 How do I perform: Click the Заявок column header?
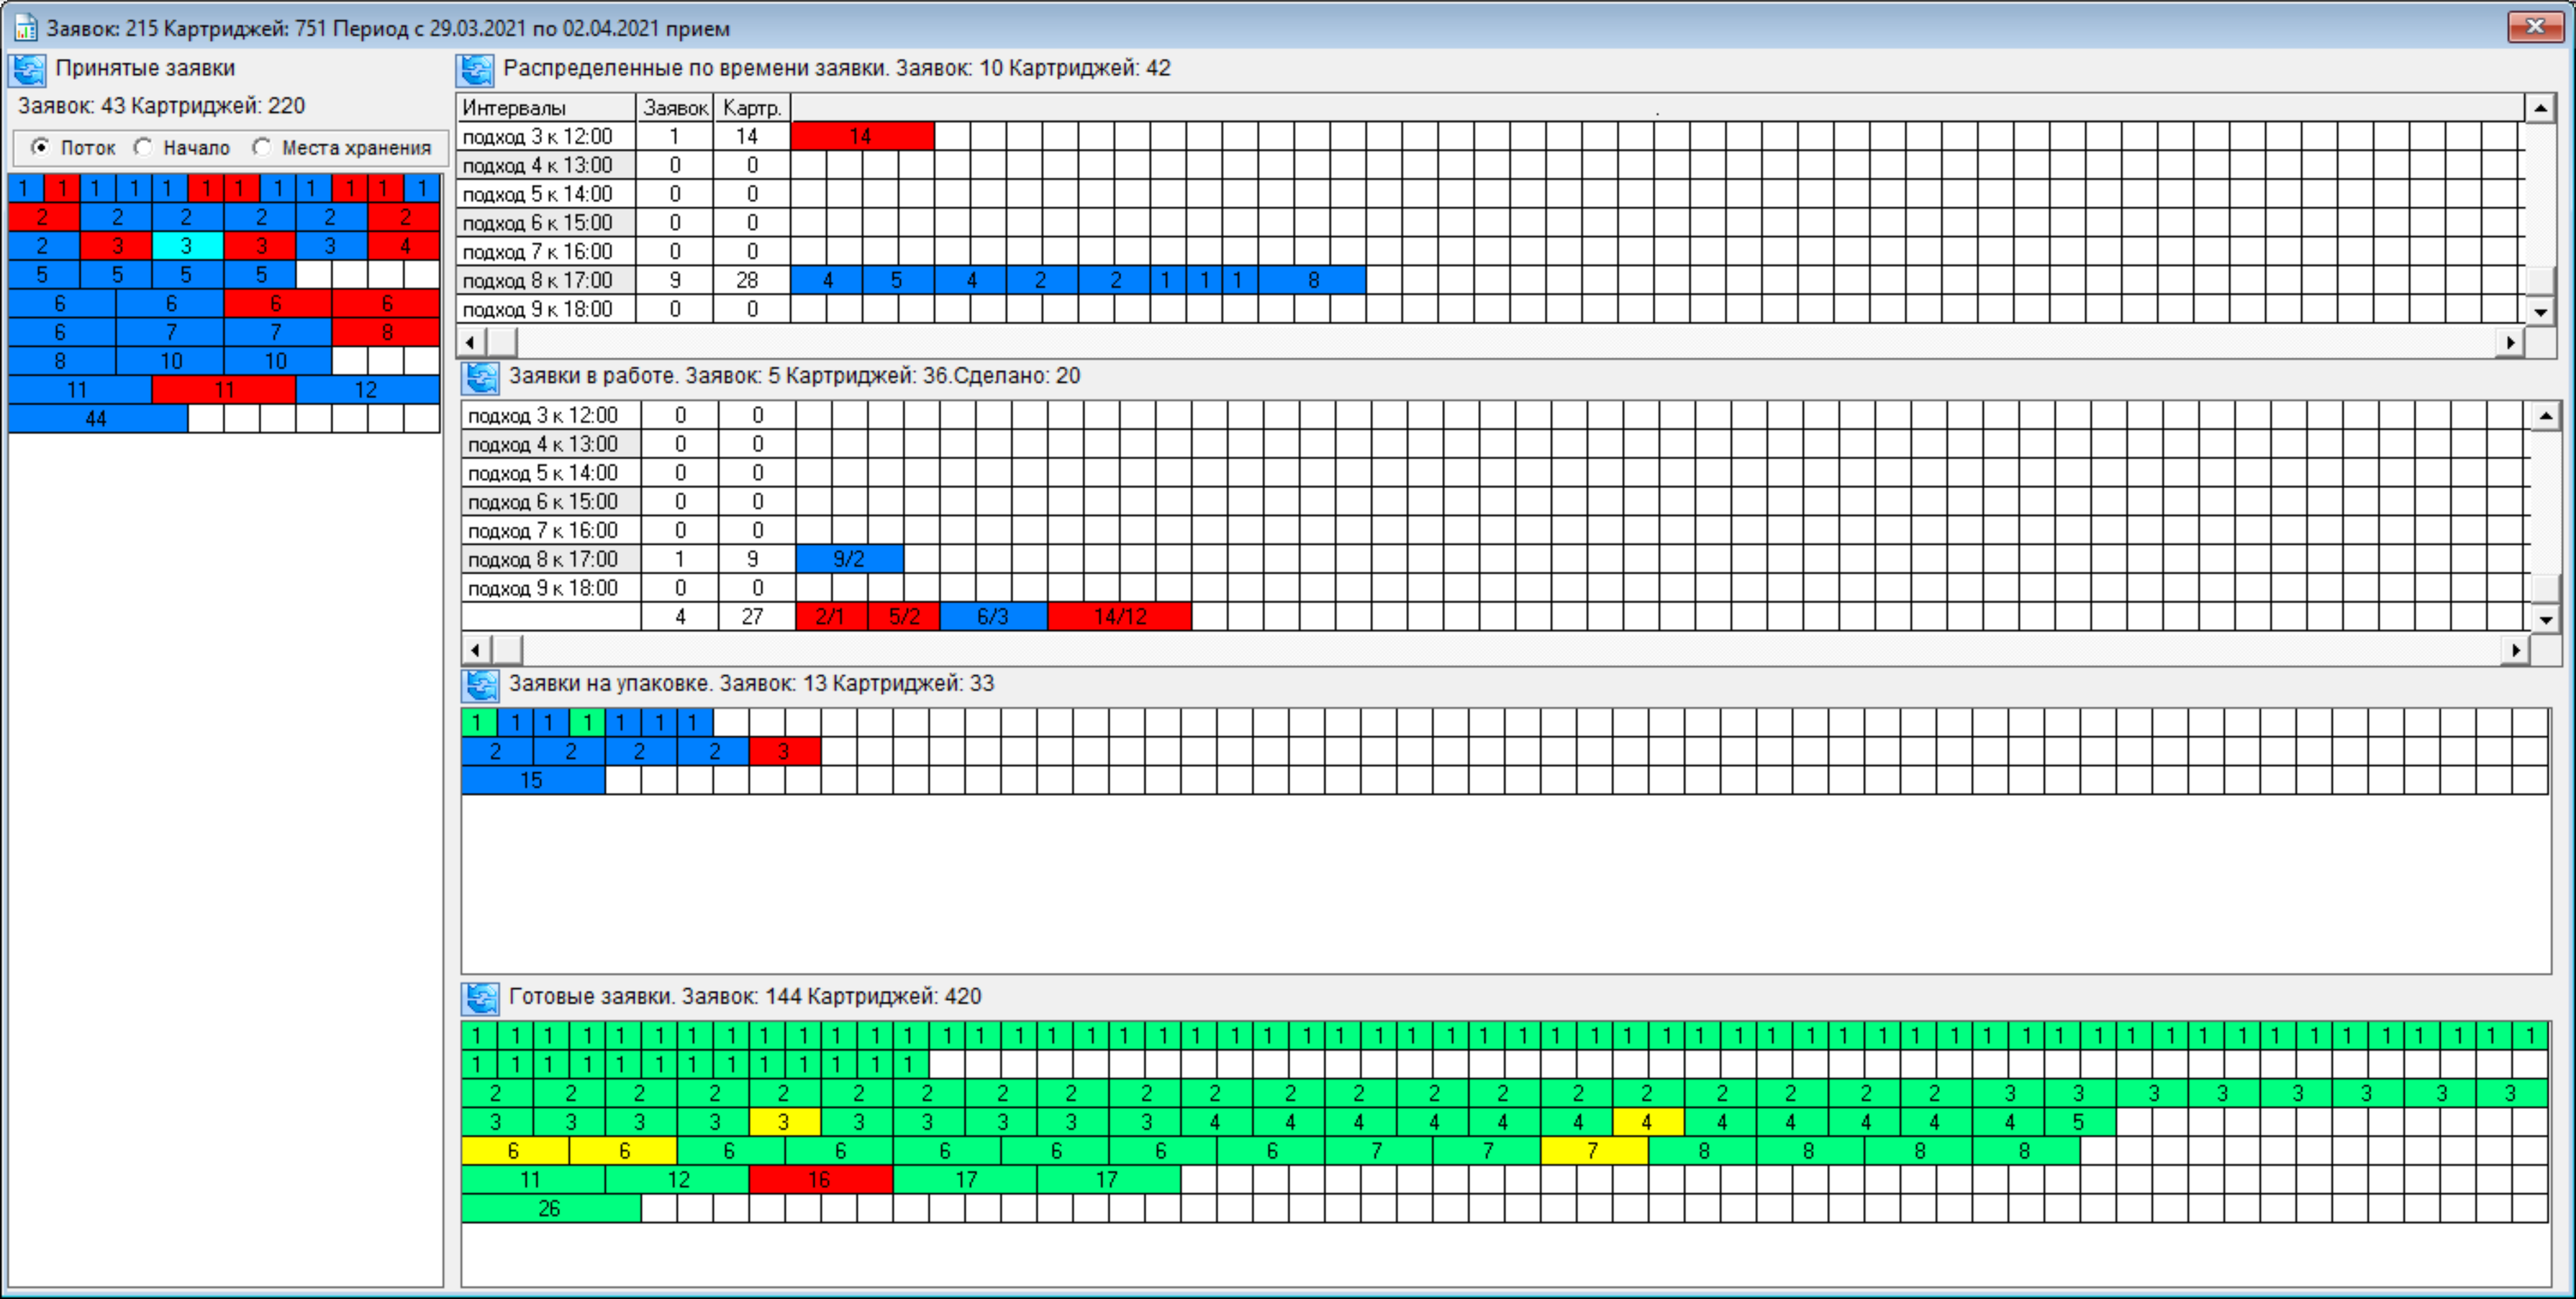675,108
